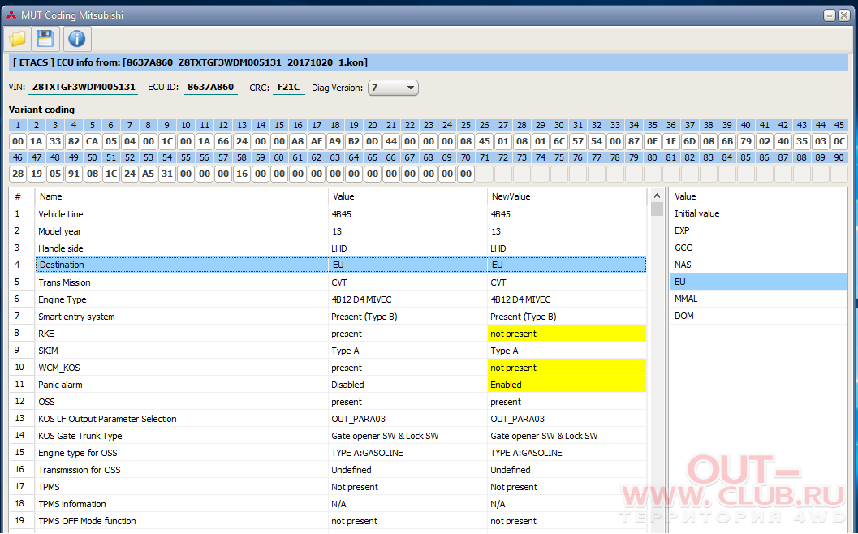Select the SKIM row

coord(328,350)
